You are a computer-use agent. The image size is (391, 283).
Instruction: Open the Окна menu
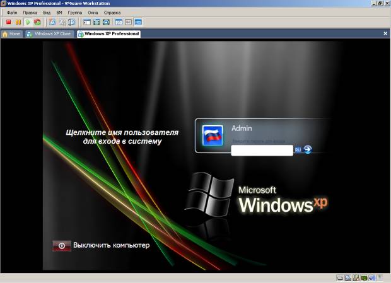click(93, 13)
